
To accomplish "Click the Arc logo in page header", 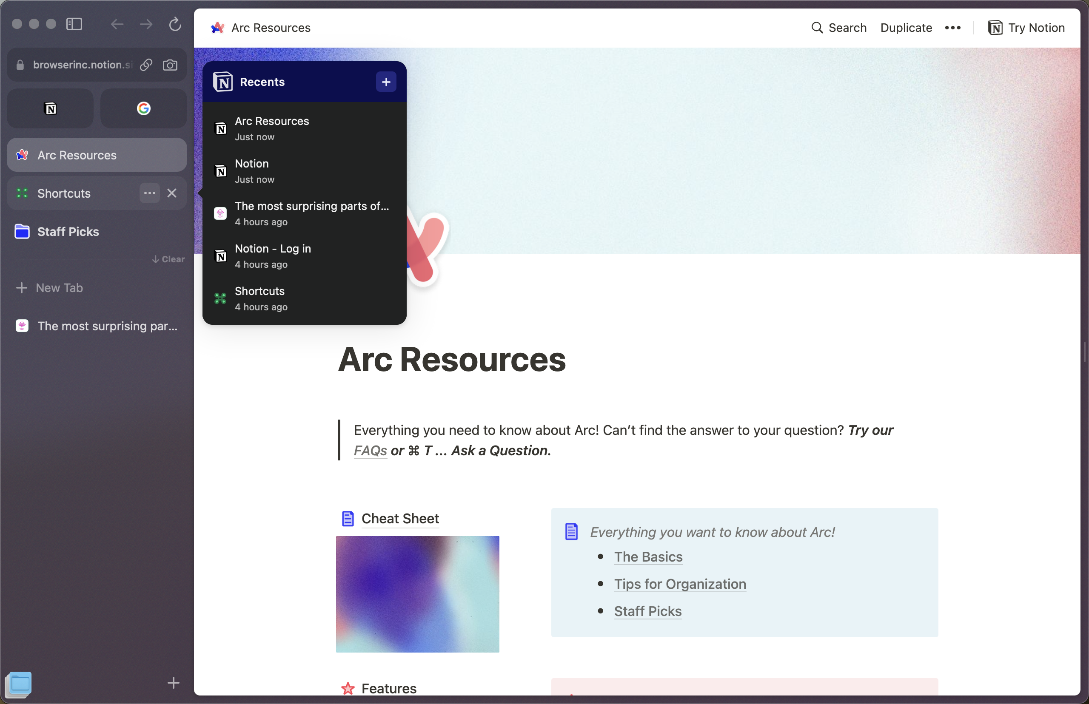I will [x=218, y=28].
